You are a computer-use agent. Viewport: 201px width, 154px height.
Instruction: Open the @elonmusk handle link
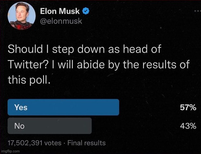[x=61, y=21]
